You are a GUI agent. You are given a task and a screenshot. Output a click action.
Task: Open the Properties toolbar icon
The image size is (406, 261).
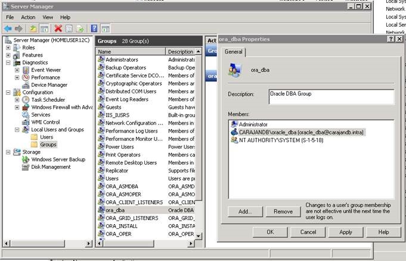tap(69, 29)
